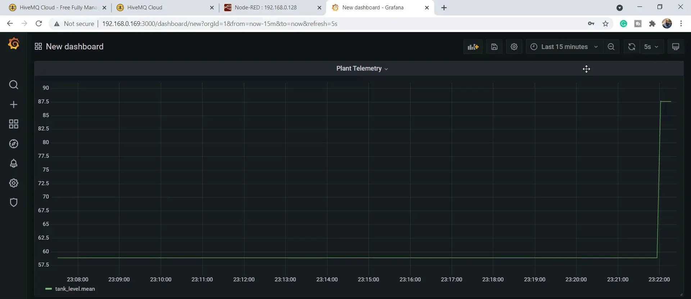Image resolution: width=691 pixels, height=299 pixels.
Task: Refresh dashboard with circular arrows icon
Action: 632,47
